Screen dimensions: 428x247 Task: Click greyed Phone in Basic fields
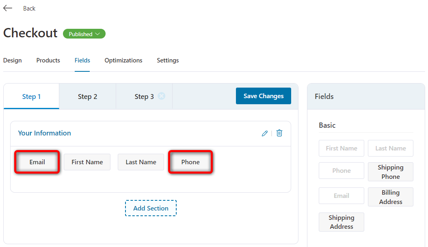342,171
